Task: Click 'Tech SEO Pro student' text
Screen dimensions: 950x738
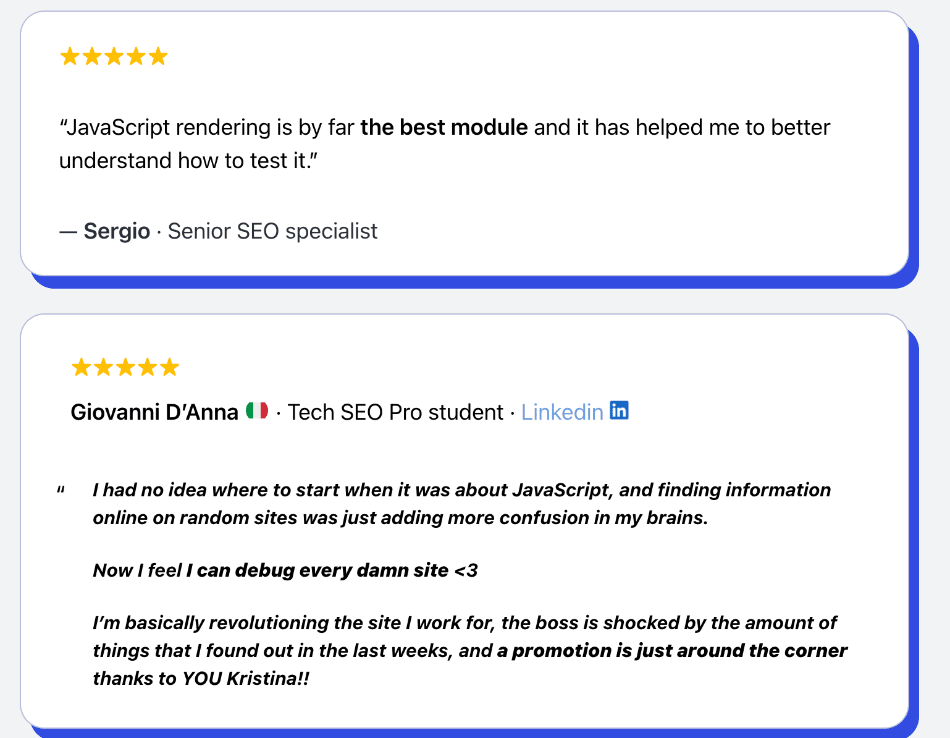Action: tap(396, 412)
